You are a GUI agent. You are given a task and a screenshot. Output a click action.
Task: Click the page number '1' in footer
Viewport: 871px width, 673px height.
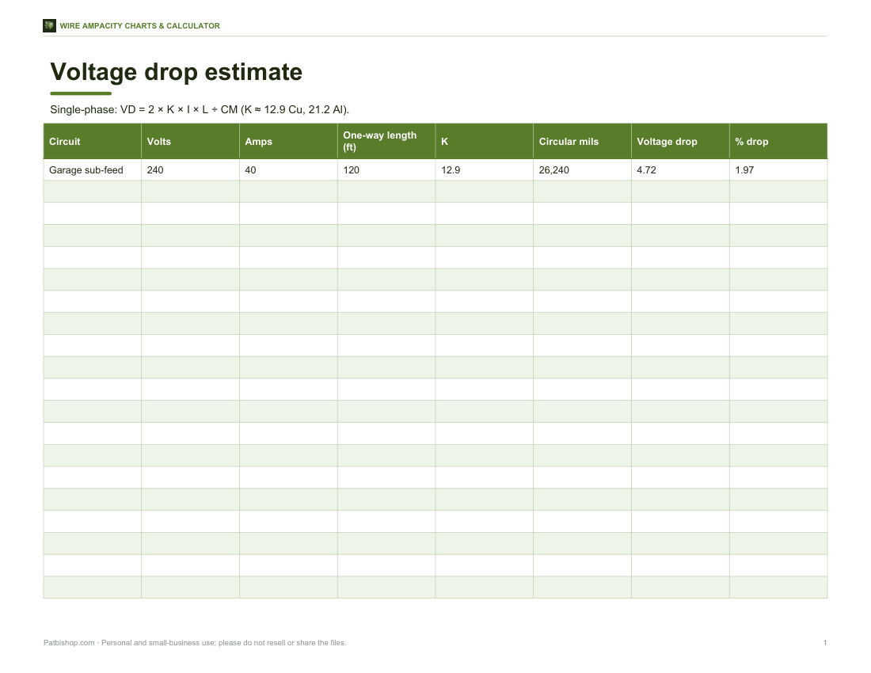(825, 642)
